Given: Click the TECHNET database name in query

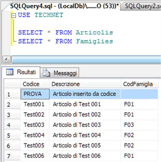Looking at the screenshot, I should coord(49,15).
